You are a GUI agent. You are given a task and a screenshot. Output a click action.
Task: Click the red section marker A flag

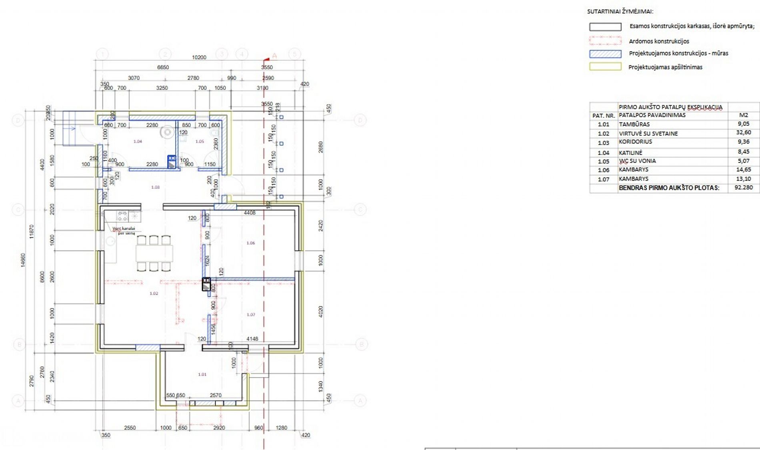tap(267, 59)
